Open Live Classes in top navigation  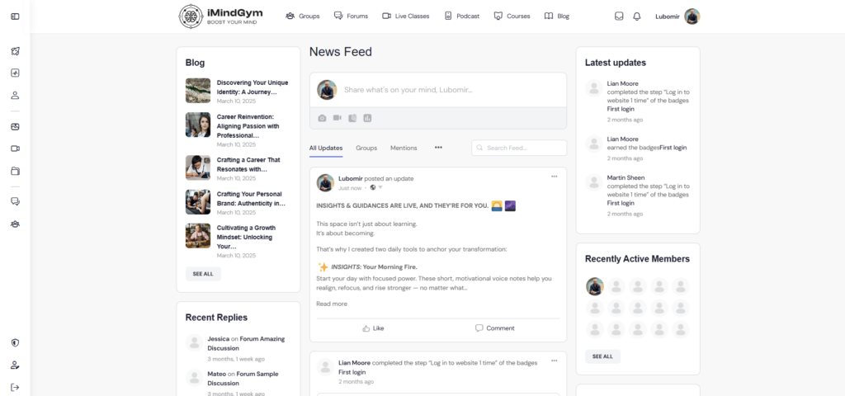click(x=405, y=16)
